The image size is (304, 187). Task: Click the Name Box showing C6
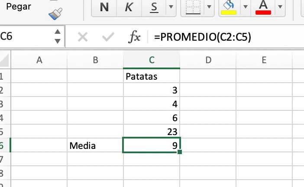click(25, 36)
